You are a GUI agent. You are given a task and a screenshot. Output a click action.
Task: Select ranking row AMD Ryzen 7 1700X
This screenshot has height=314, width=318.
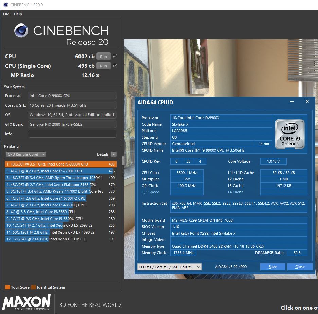(61, 191)
